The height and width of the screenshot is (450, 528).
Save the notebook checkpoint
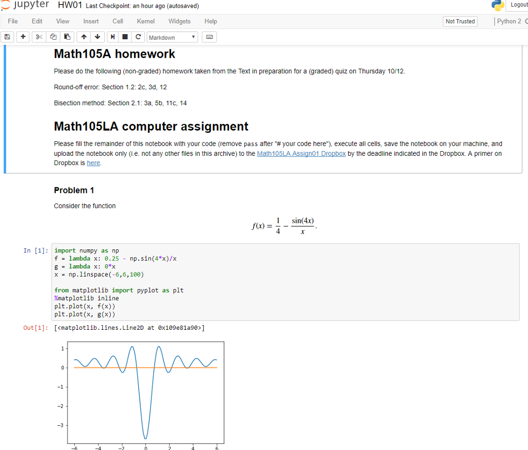click(x=7, y=37)
